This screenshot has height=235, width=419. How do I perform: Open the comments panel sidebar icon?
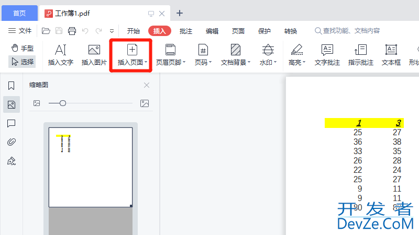[x=11, y=123]
